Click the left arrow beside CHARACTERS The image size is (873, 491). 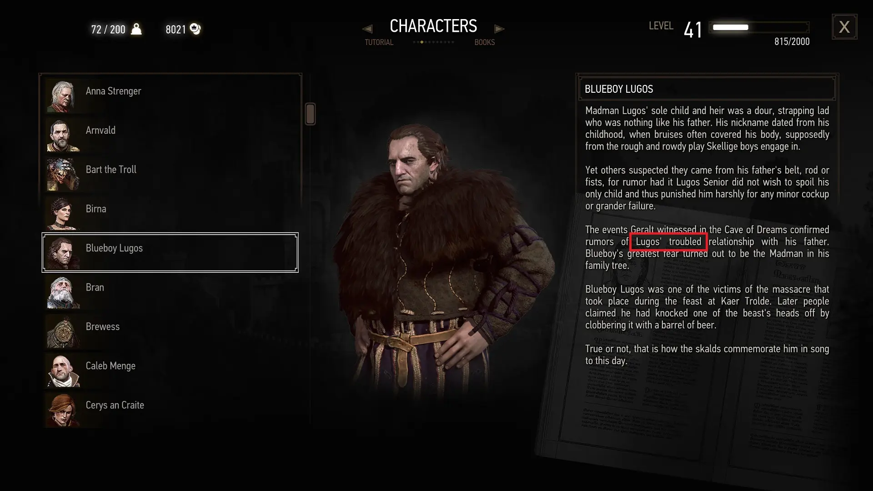coord(367,29)
